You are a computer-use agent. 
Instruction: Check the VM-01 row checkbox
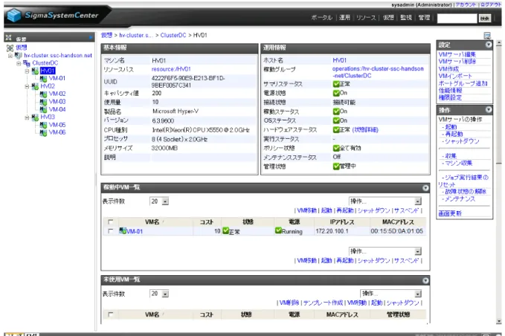(x=111, y=231)
